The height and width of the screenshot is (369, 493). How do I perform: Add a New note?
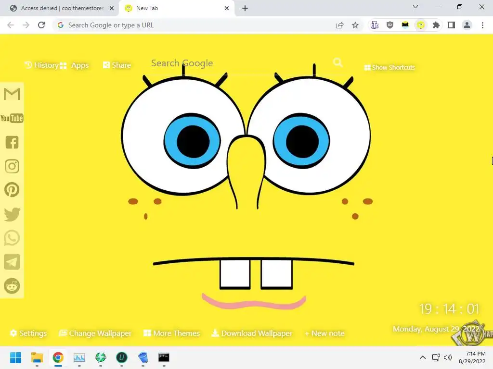[324, 333]
